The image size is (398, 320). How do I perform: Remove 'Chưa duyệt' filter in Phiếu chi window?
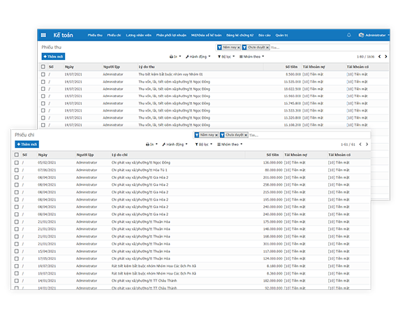(246, 135)
